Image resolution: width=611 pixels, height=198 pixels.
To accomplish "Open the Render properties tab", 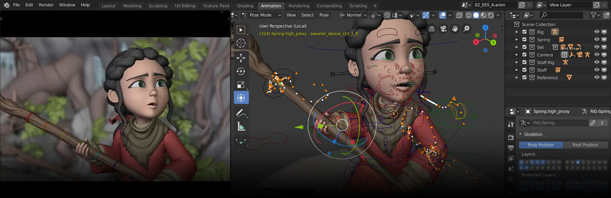I will point(511,137).
